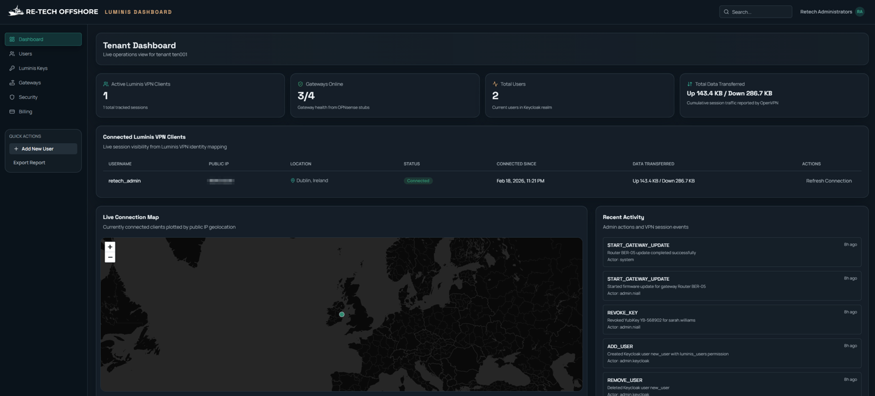This screenshot has width=875, height=396.
Task: Click the location pin icon beside Dublin
Action: click(x=293, y=181)
